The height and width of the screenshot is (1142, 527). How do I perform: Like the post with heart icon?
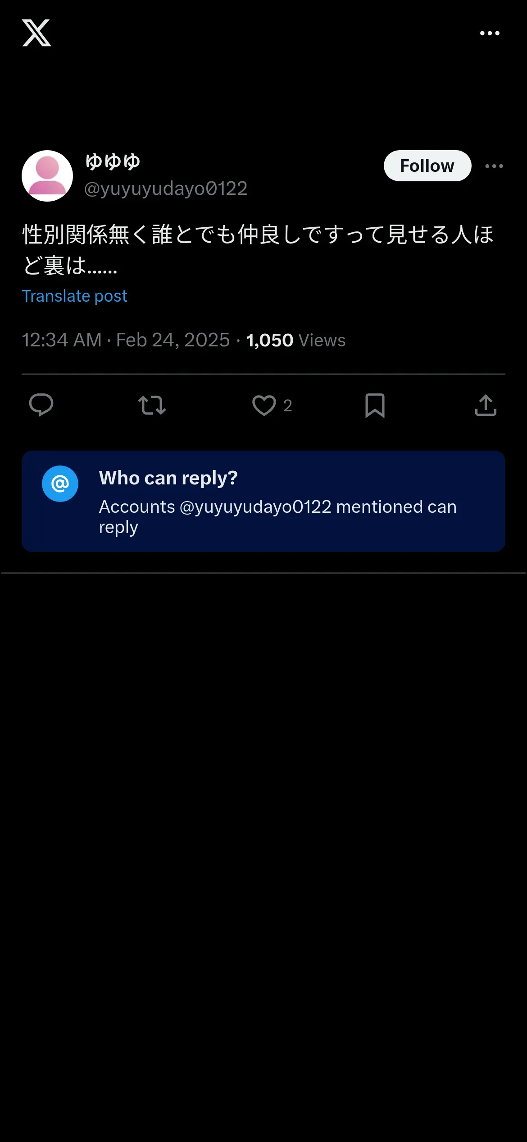coord(264,405)
